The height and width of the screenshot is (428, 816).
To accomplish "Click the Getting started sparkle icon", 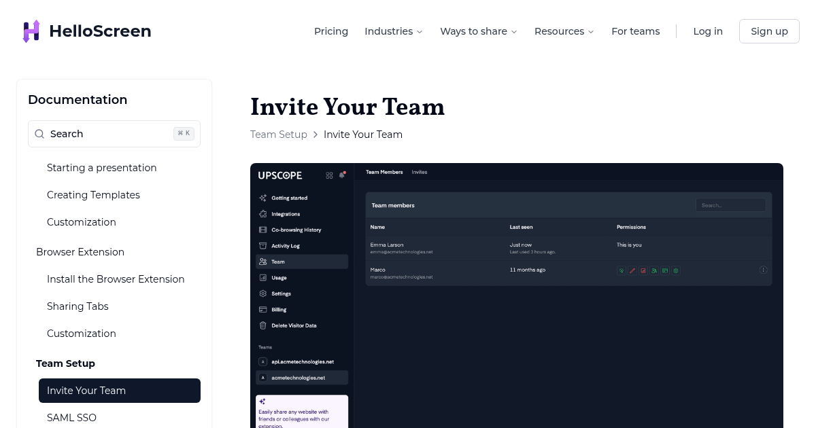I will [262, 198].
